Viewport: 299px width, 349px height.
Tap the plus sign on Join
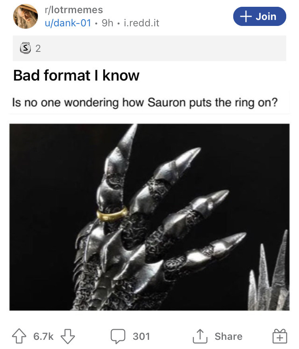pyautogui.click(x=246, y=16)
